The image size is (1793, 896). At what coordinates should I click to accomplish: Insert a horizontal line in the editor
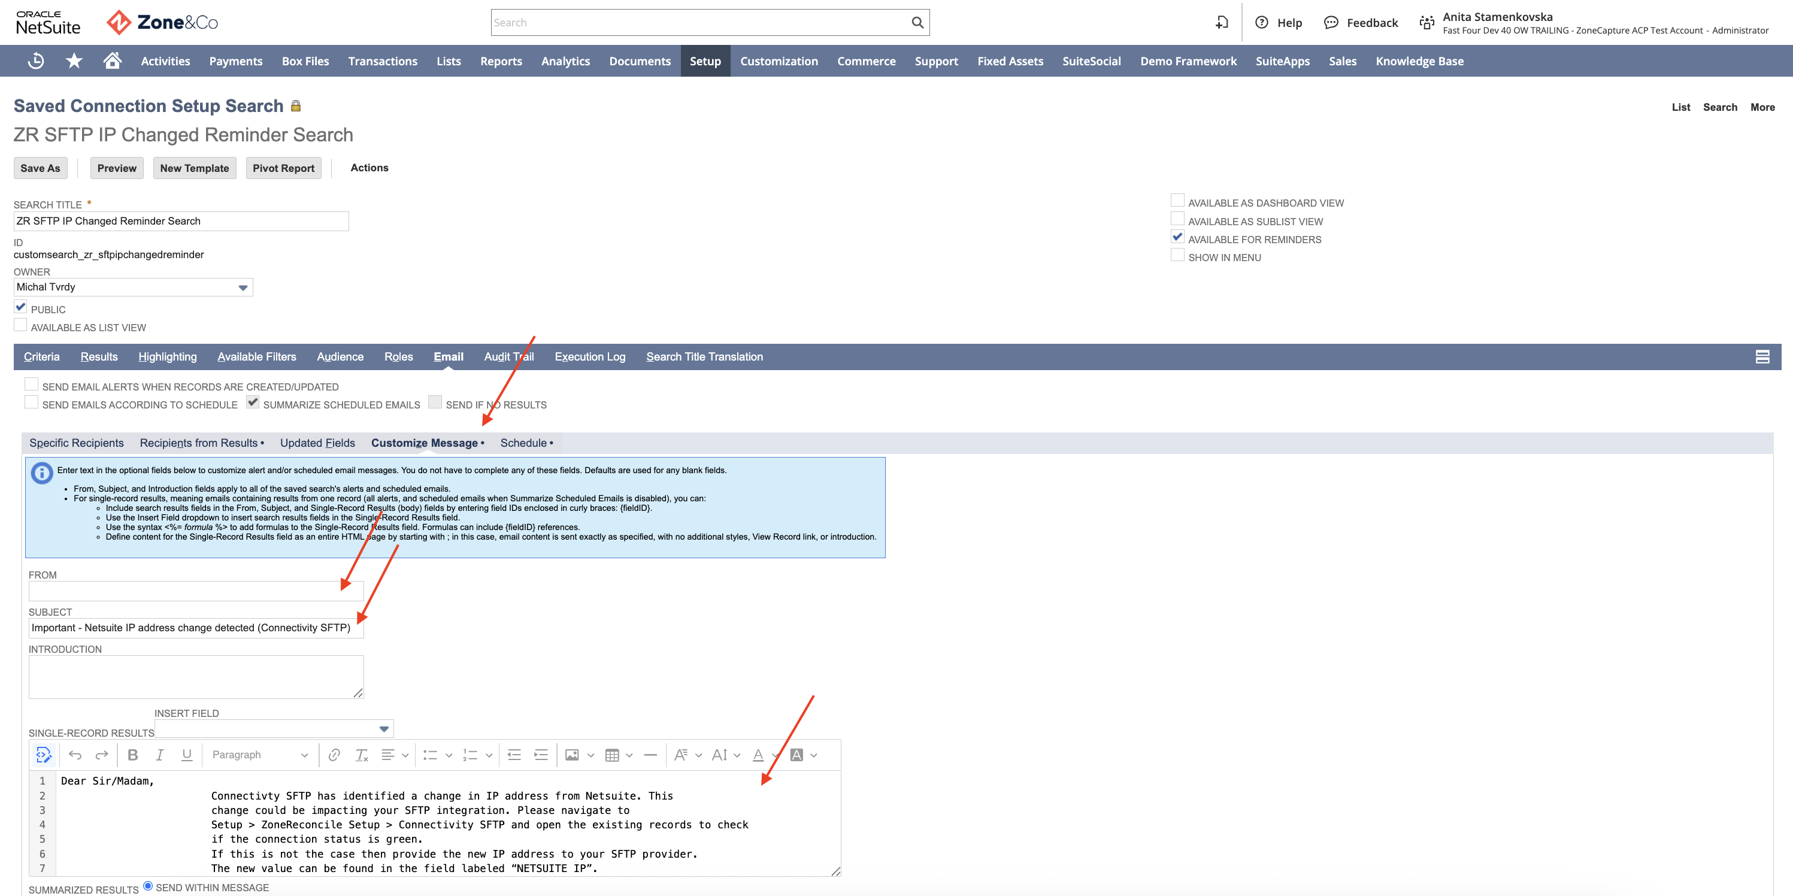pos(650,755)
